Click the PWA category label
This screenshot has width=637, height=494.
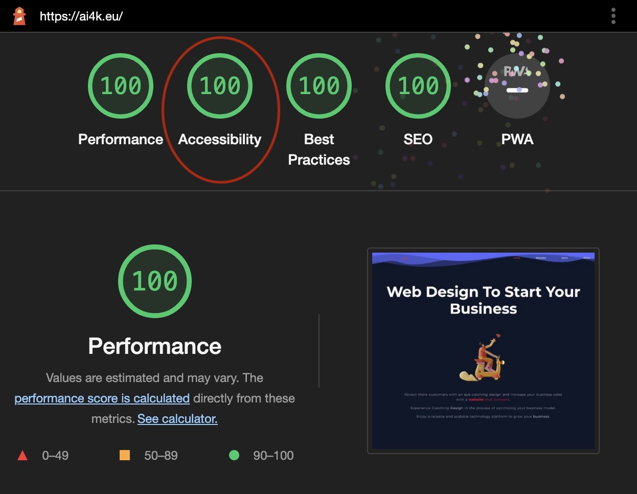pos(517,139)
